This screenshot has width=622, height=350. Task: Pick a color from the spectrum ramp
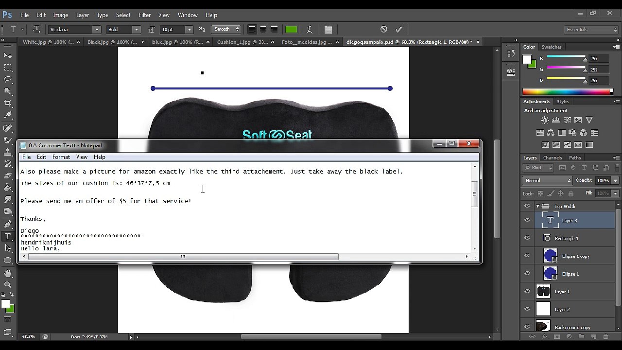(x=566, y=92)
